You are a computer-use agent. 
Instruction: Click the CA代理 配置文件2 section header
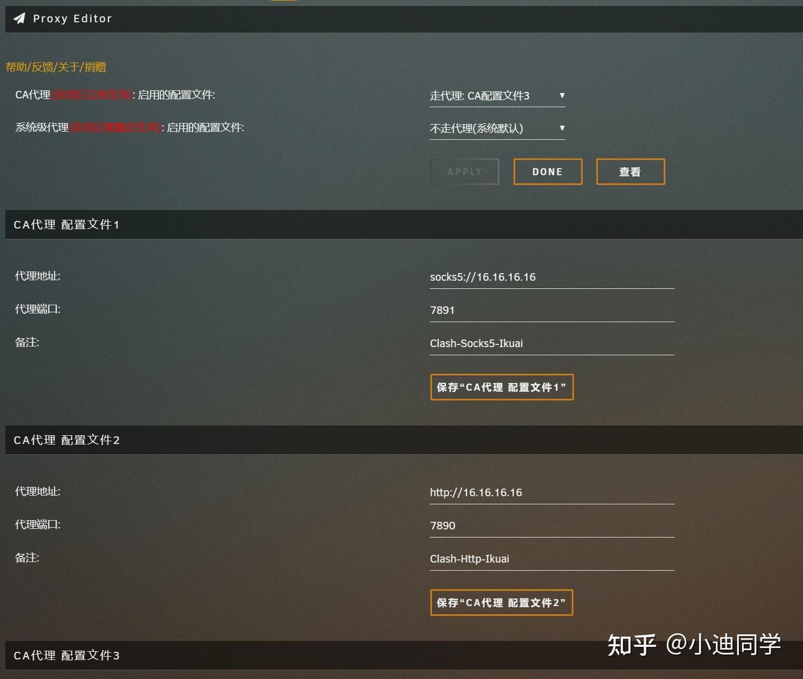(x=404, y=440)
